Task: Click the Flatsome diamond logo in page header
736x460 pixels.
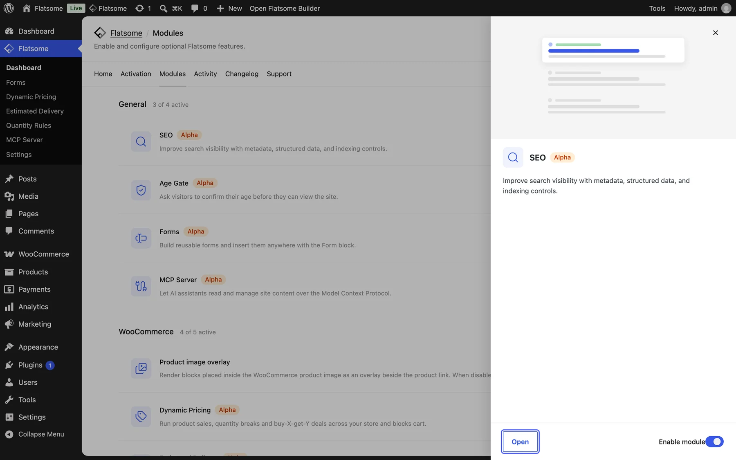Action: tap(100, 33)
